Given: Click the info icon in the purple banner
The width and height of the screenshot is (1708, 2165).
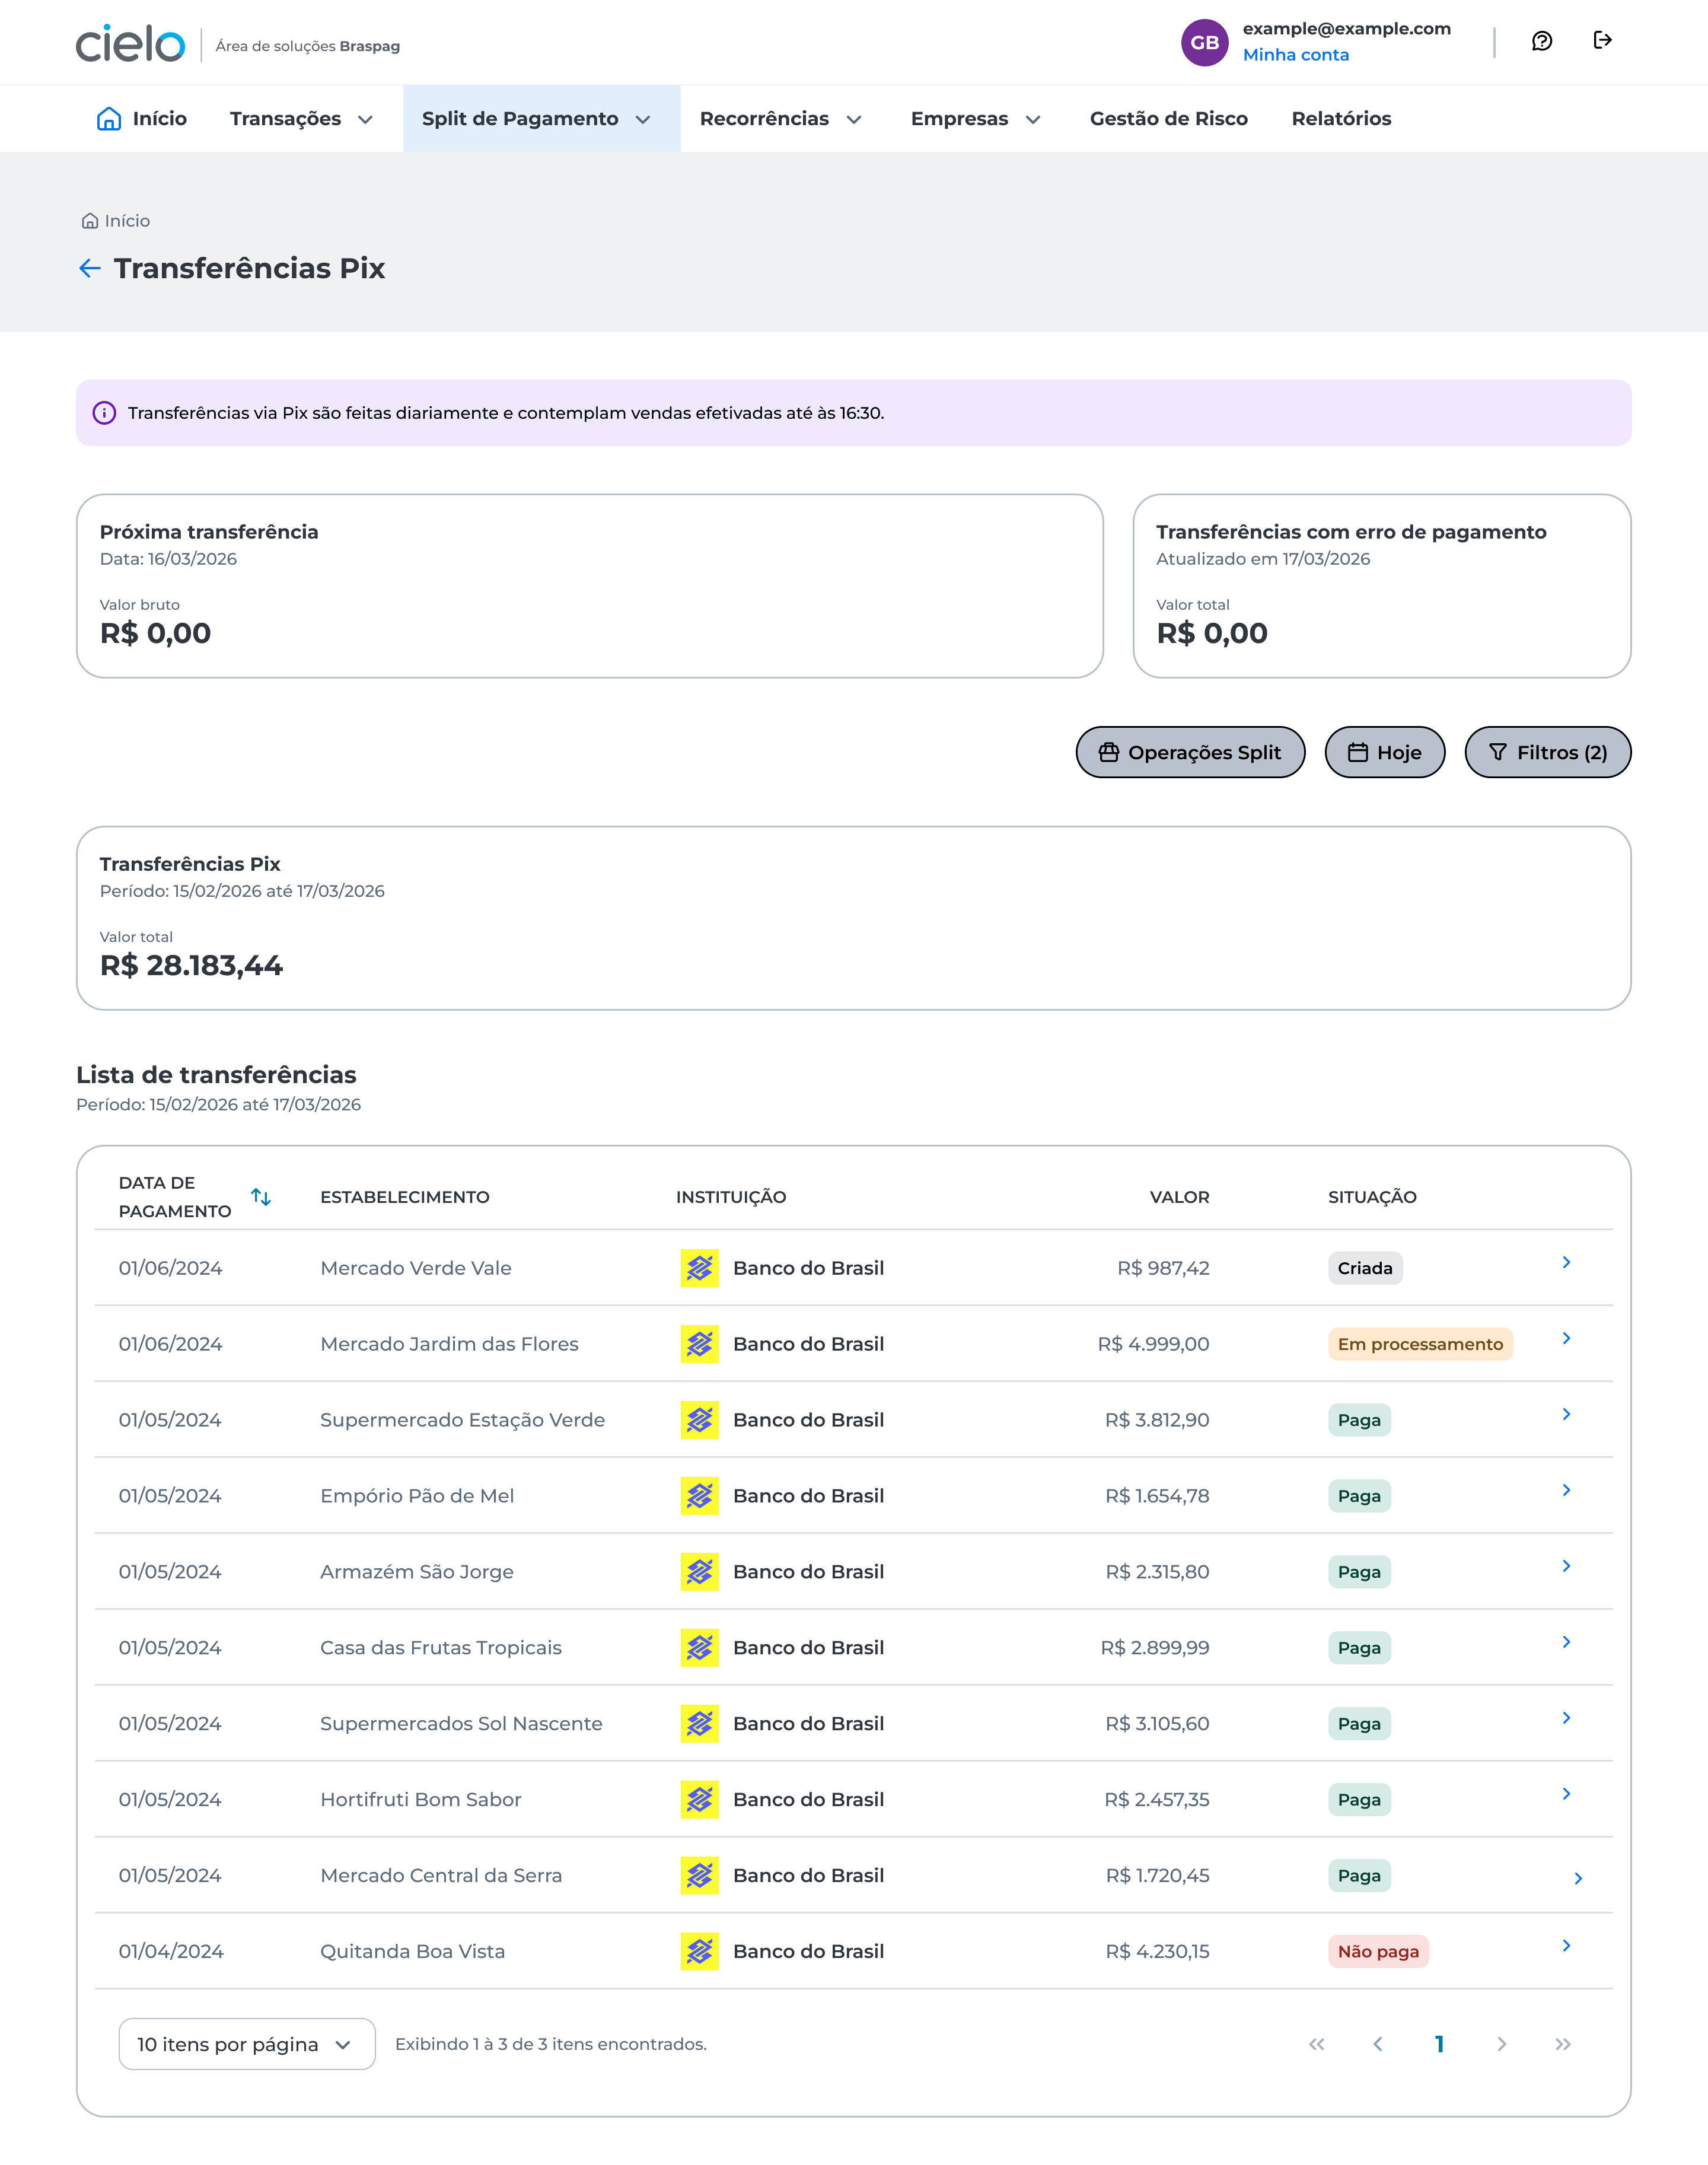Looking at the screenshot, I should [104, 413].
